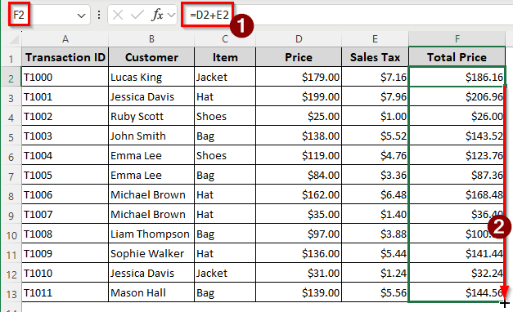The height and width of the screenshot is (312, 513).
Task: Select the $141.44 total cell
Action: [457, 253]
